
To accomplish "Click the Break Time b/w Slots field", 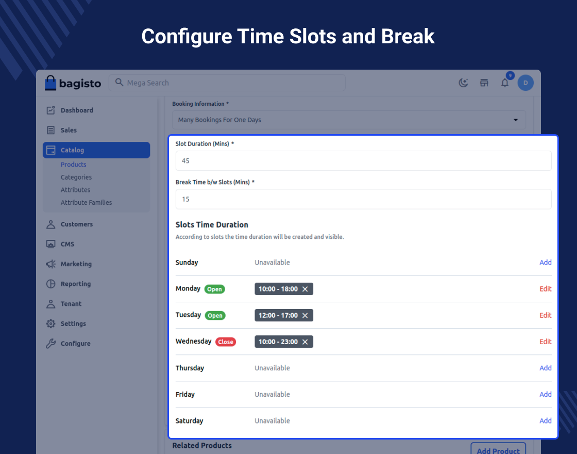I will [x=364, y=199].
